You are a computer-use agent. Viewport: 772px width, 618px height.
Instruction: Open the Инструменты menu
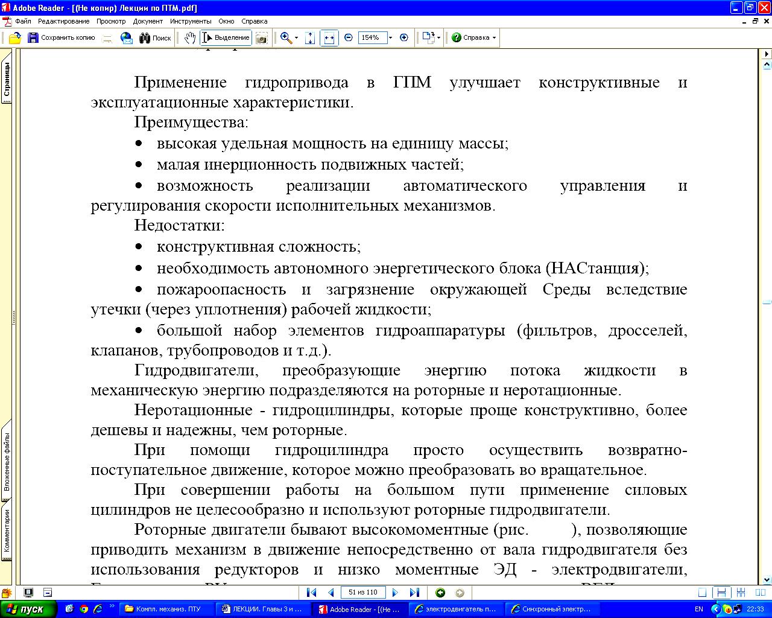[191, 21]
